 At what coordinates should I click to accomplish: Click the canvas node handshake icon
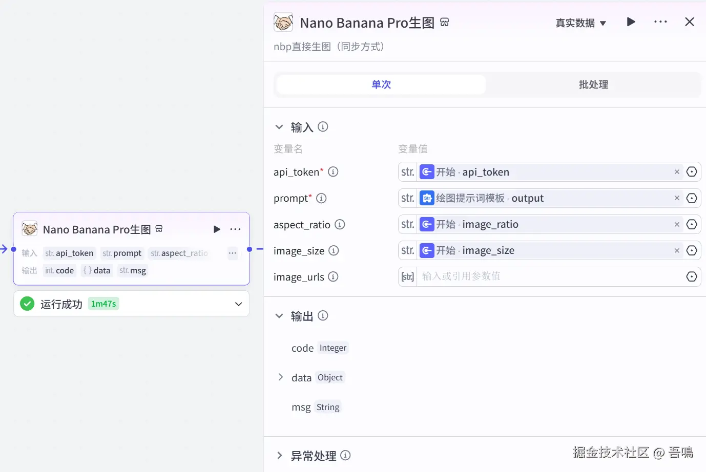click(30, 229)
